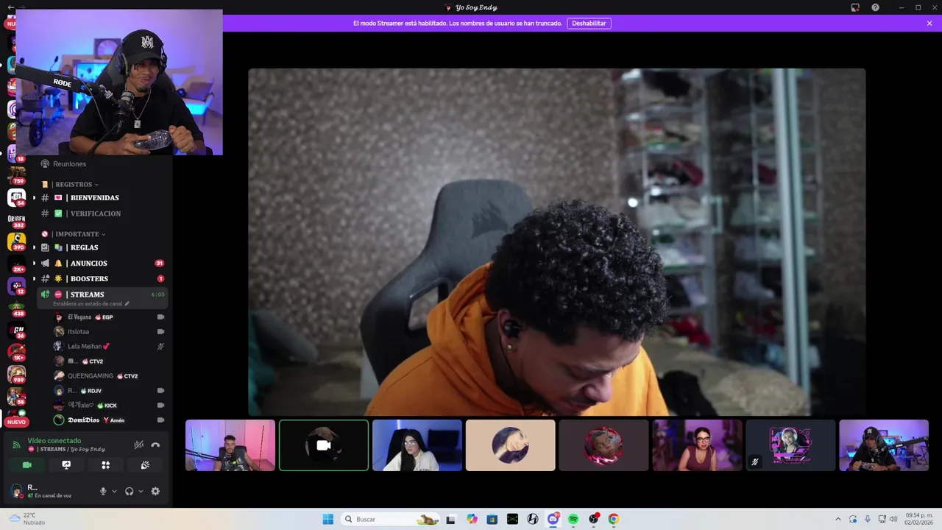Open the Help question mark icon
942x530 pixels.
tap(875, 7)
